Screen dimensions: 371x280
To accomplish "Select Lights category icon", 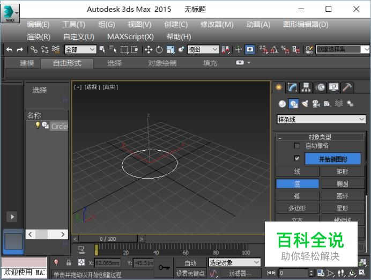I will (x=305, y=104).
